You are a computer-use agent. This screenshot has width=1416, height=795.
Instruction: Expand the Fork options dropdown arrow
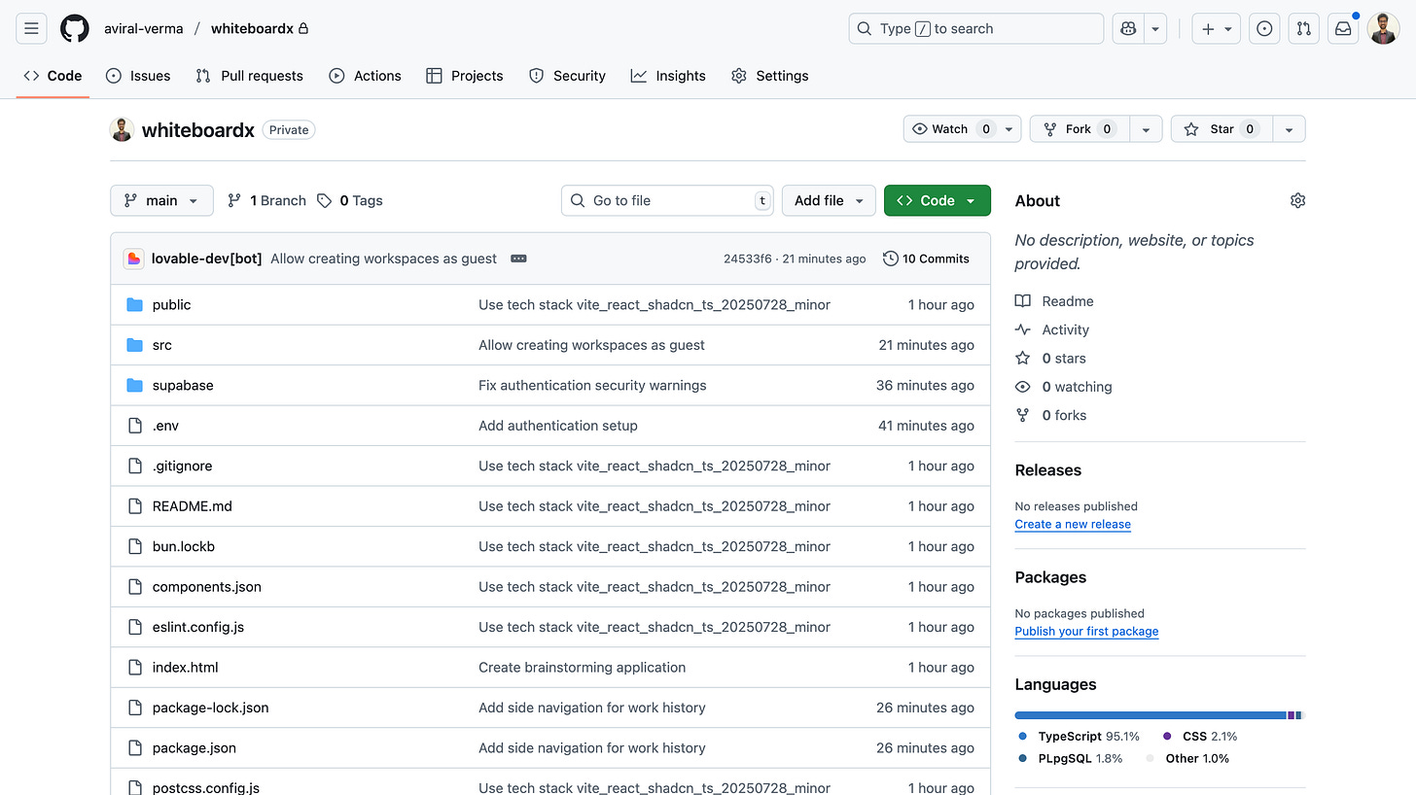point(1146,129)
